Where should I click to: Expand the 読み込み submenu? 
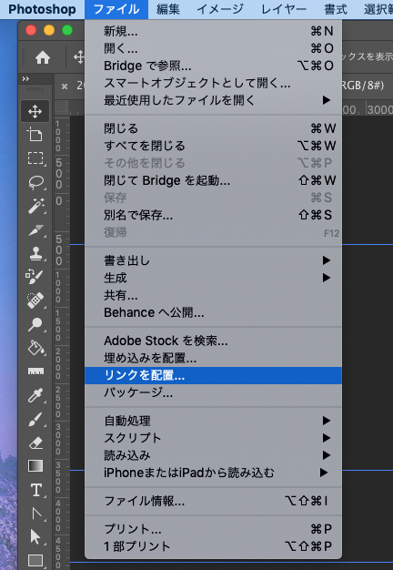coord(213,455)
